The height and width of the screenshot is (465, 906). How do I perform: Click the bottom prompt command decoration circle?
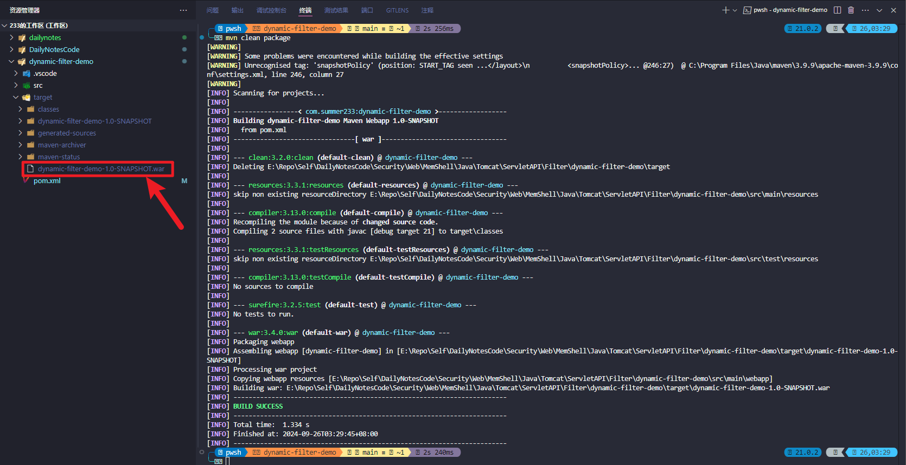click(202, 452)
